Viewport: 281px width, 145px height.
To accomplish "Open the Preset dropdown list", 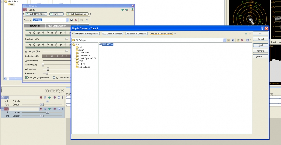I will [68, 20].
